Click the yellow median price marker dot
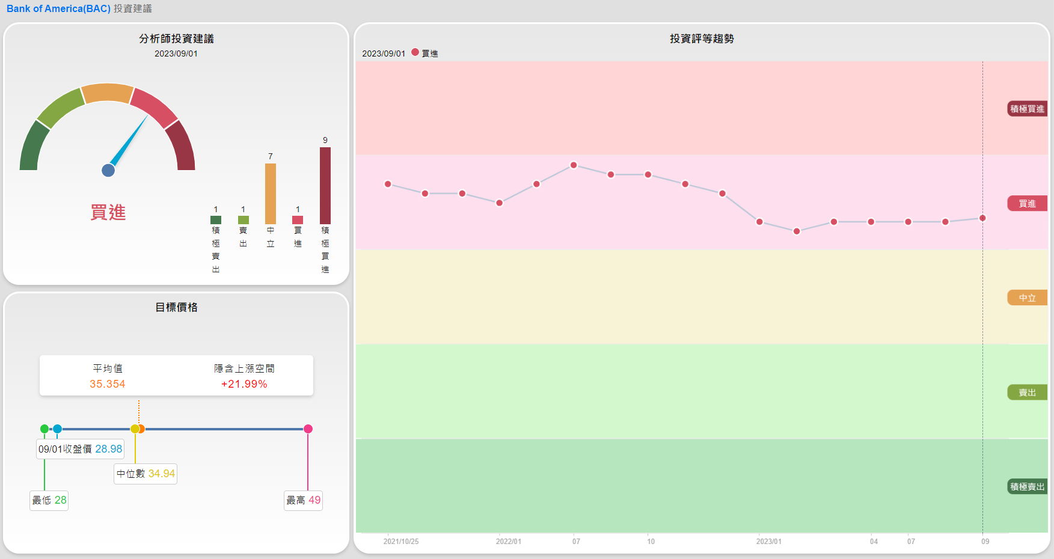 coord(135,429)
